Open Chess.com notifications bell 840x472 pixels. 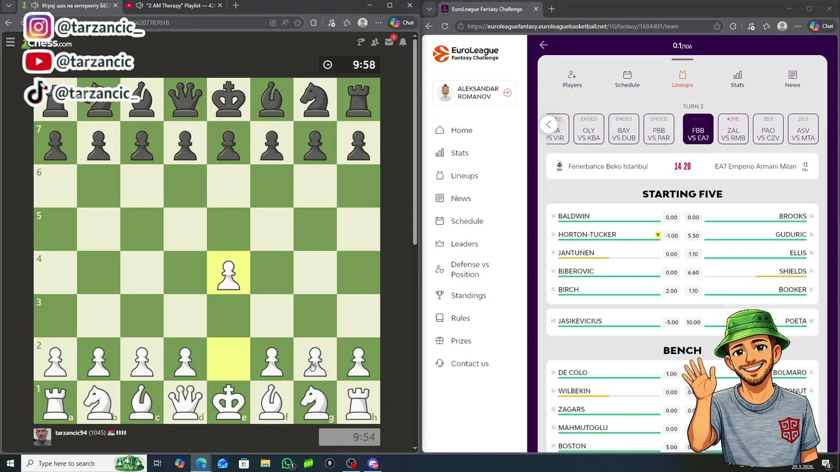[x=403, y=42]
